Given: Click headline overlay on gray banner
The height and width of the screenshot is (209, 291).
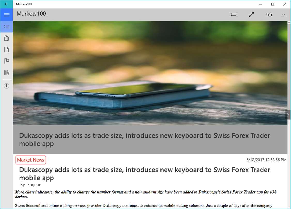Looking at the screenshot, I should [x=144, y=140].
